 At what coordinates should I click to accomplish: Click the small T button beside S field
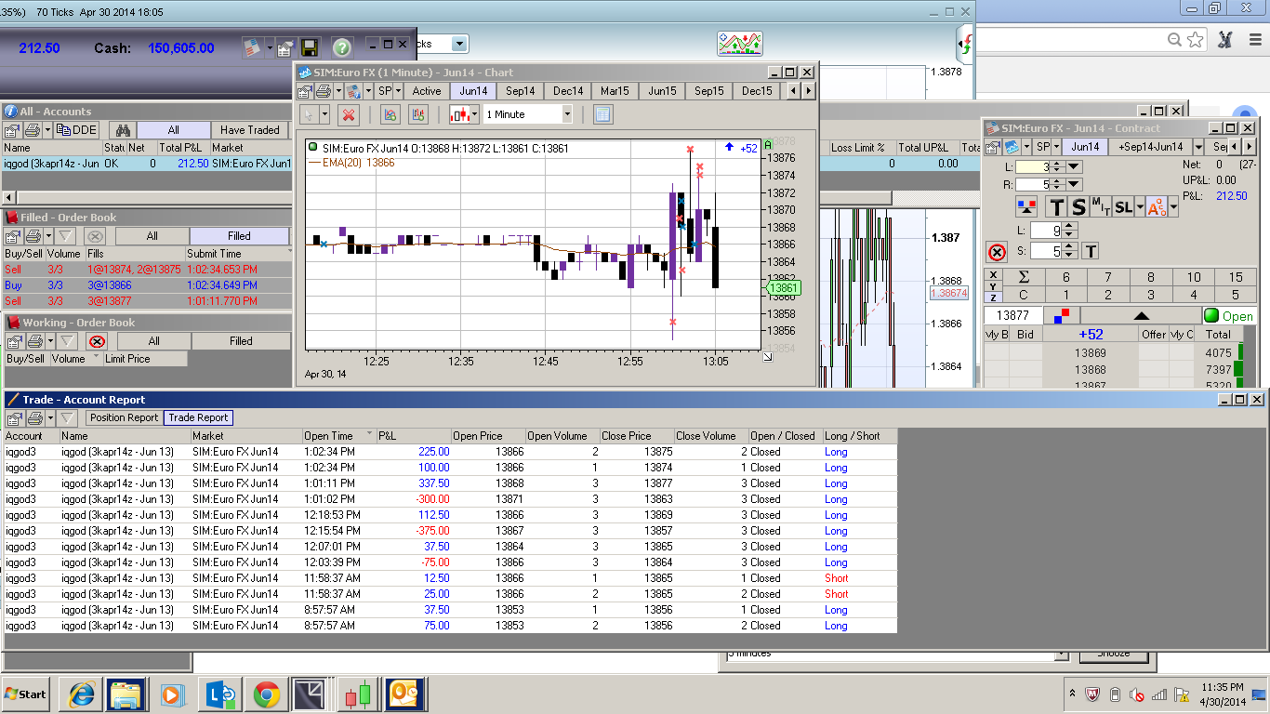(1091, 251)
